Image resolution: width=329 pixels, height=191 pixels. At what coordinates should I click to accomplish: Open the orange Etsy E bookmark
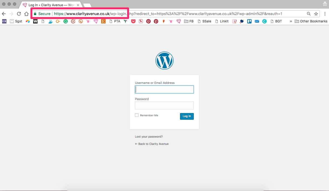[103, 21]
